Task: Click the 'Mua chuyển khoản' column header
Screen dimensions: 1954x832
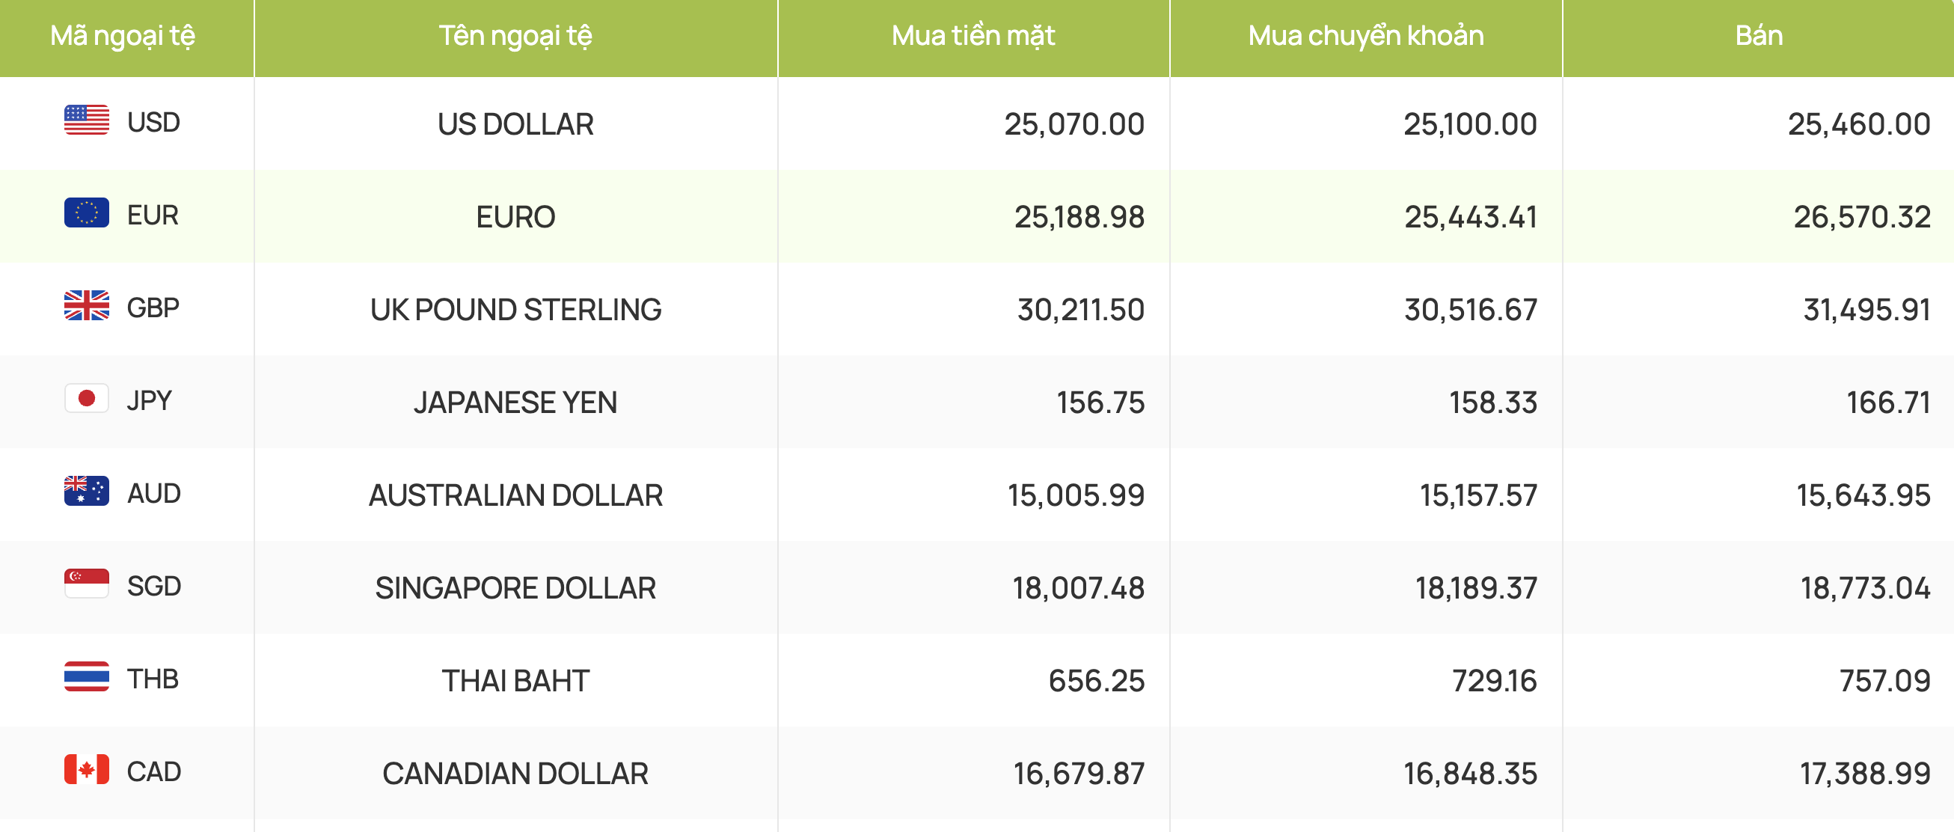Action: pos(1366,37)
